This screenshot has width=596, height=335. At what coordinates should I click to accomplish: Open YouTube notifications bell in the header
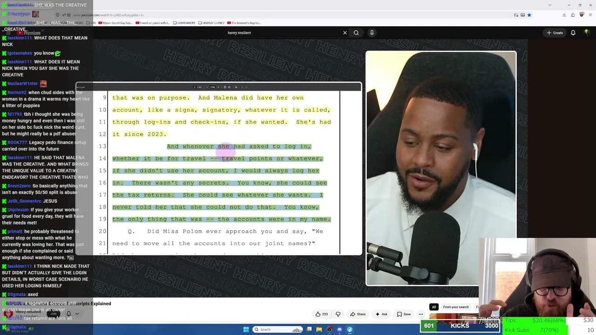573,33
